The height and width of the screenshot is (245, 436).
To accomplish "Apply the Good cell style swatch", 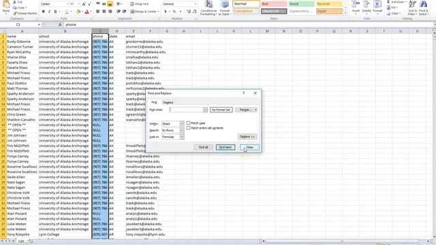I will [x=301, y=4].
